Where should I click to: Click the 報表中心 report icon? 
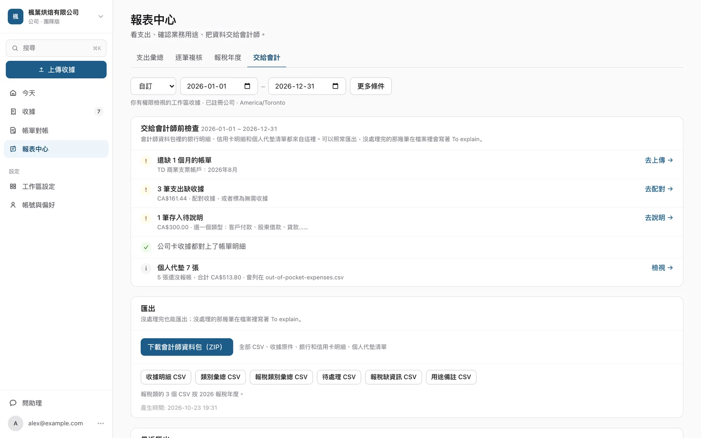click(13, 149)
